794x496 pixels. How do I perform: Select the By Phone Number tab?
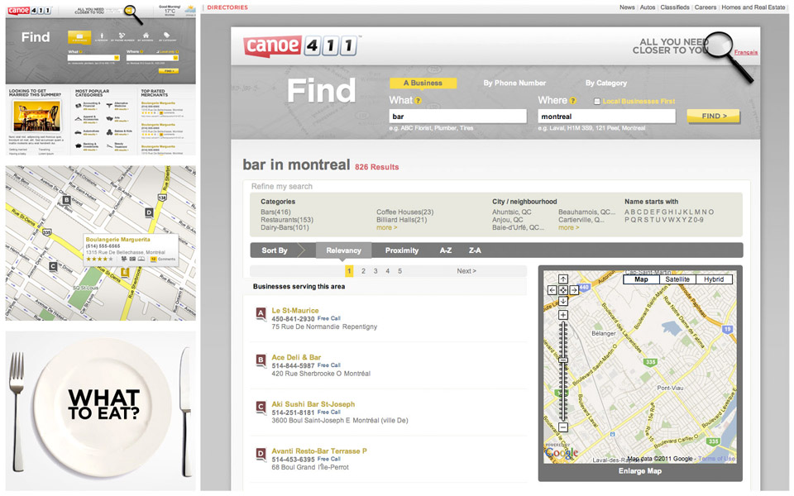pos(514,83)
